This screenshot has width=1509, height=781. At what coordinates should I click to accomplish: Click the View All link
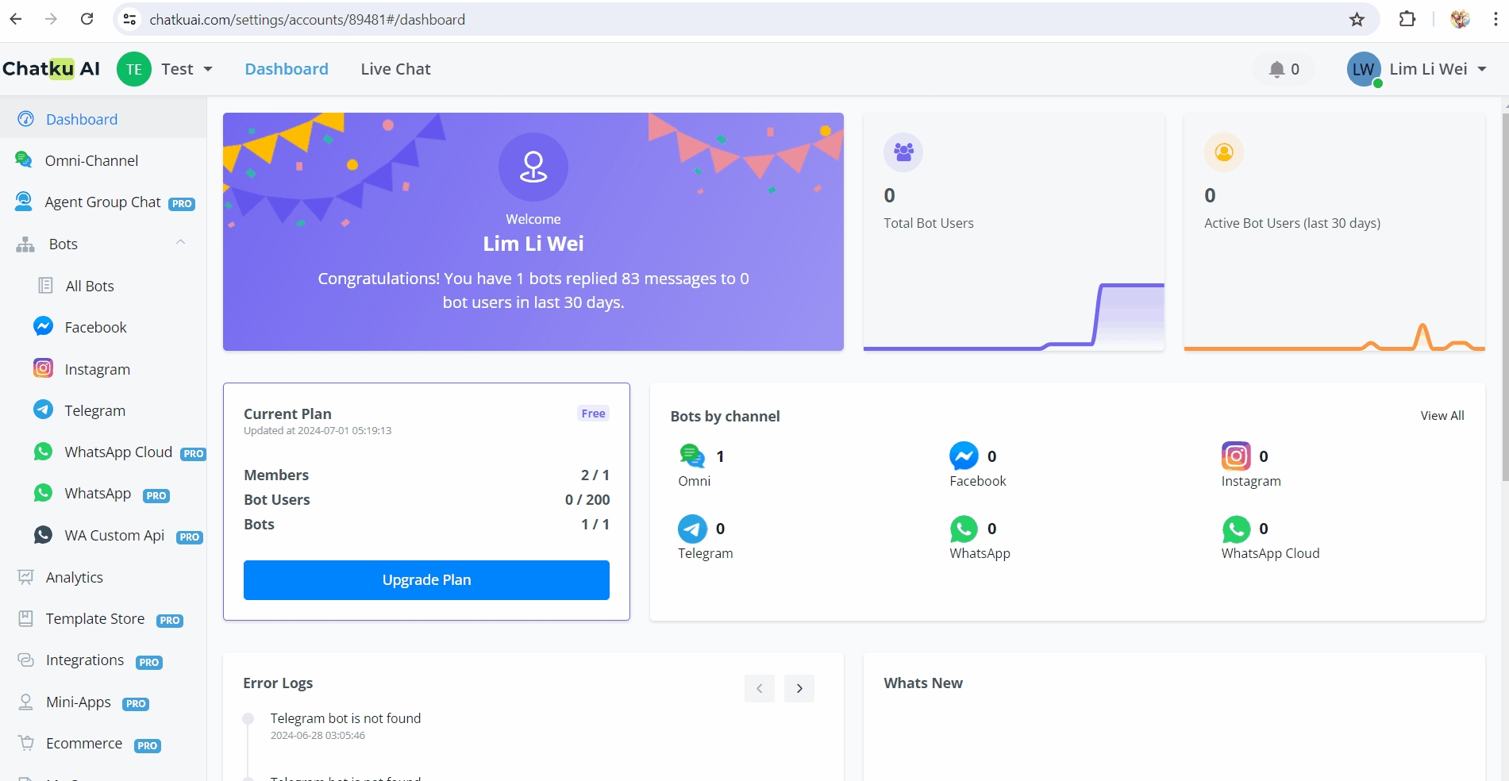tap(1442, 416)
